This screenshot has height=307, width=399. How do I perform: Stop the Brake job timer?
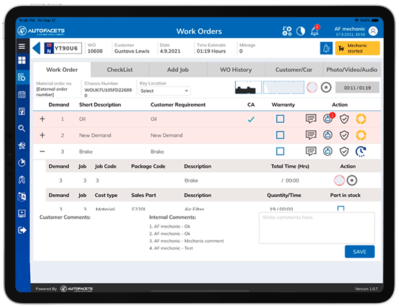tap(352, 180)
